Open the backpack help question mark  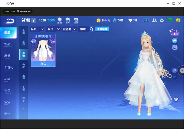click(x=34, y=20)
